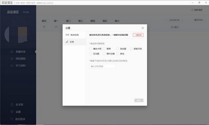Open 学习资料 folder in the sidebar

tap(18, 66)
